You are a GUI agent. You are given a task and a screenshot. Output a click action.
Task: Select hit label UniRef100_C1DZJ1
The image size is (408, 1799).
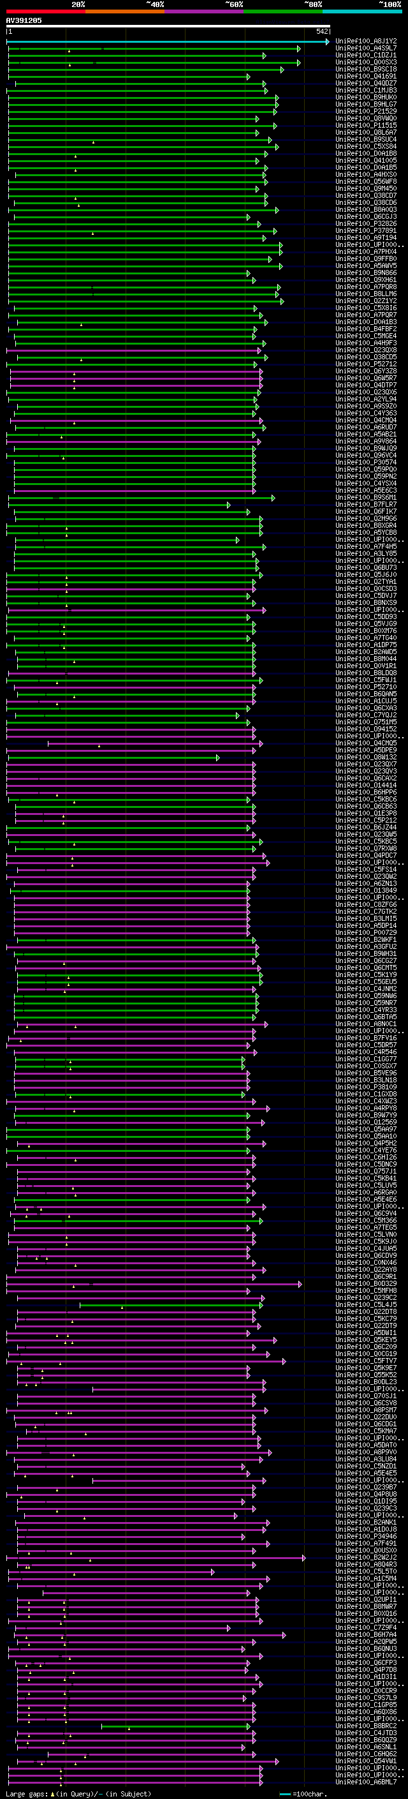pyautogui.click(x=366, y=55)
